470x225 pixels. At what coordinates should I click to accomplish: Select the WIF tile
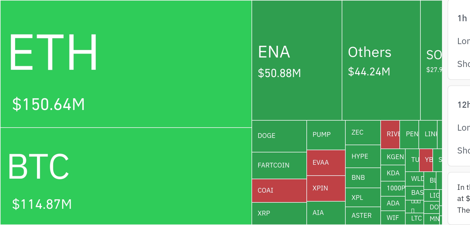pyautogui.click(x=393, y=218)
